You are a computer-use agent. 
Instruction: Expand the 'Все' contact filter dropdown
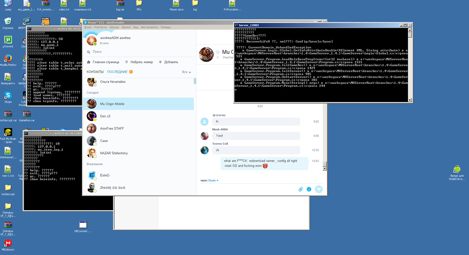click(x=187, y=72)
